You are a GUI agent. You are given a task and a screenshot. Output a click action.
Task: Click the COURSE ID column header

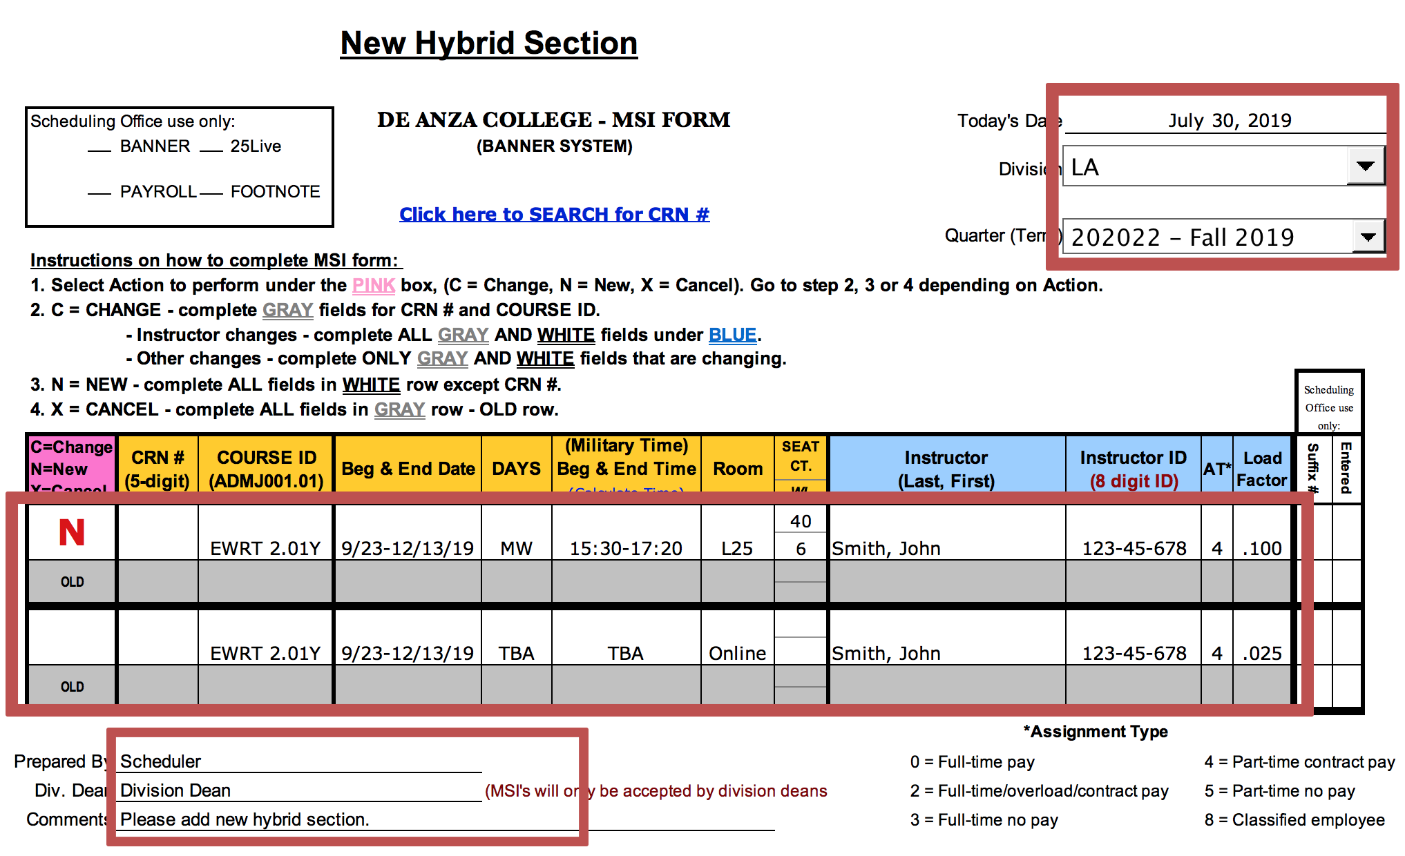(266, 468)
